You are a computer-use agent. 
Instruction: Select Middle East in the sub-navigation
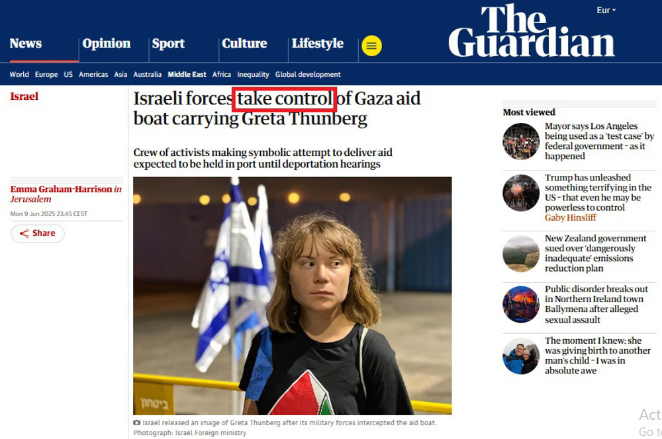(187, 74)
